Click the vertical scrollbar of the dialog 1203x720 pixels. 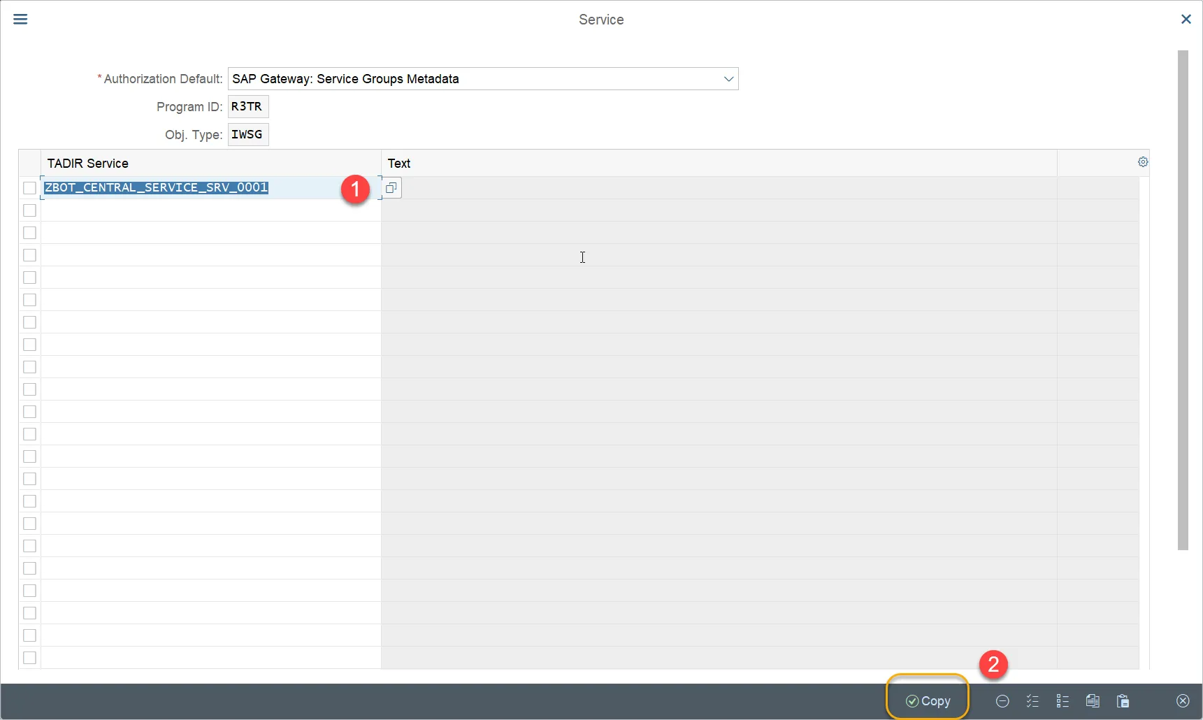[x=1183, y=301]
